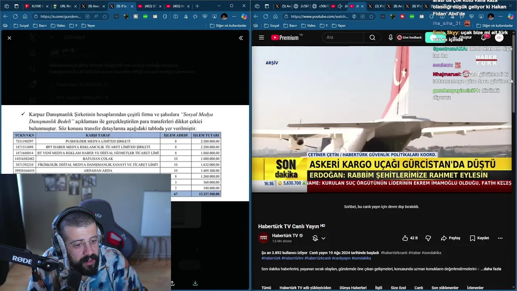The width and height of the screenshot is (517, 291).
Task: Select the Son yüklenenler filter chip
Action: [x=445, y=288]
